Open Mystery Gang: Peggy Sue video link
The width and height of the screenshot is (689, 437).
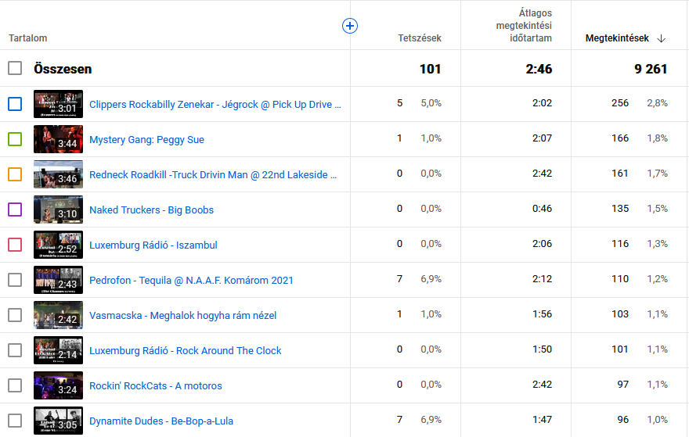click(146, 140)
